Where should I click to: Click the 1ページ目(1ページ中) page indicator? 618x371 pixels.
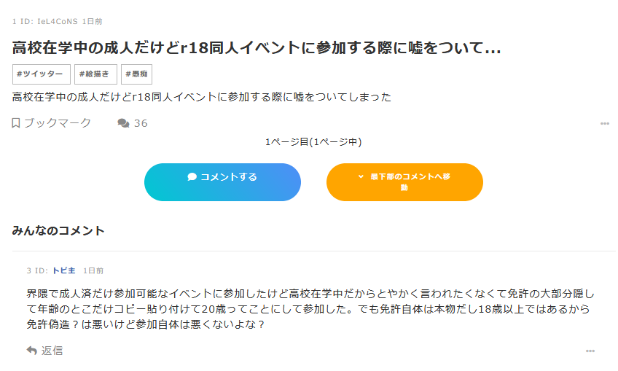pos(313,141)
